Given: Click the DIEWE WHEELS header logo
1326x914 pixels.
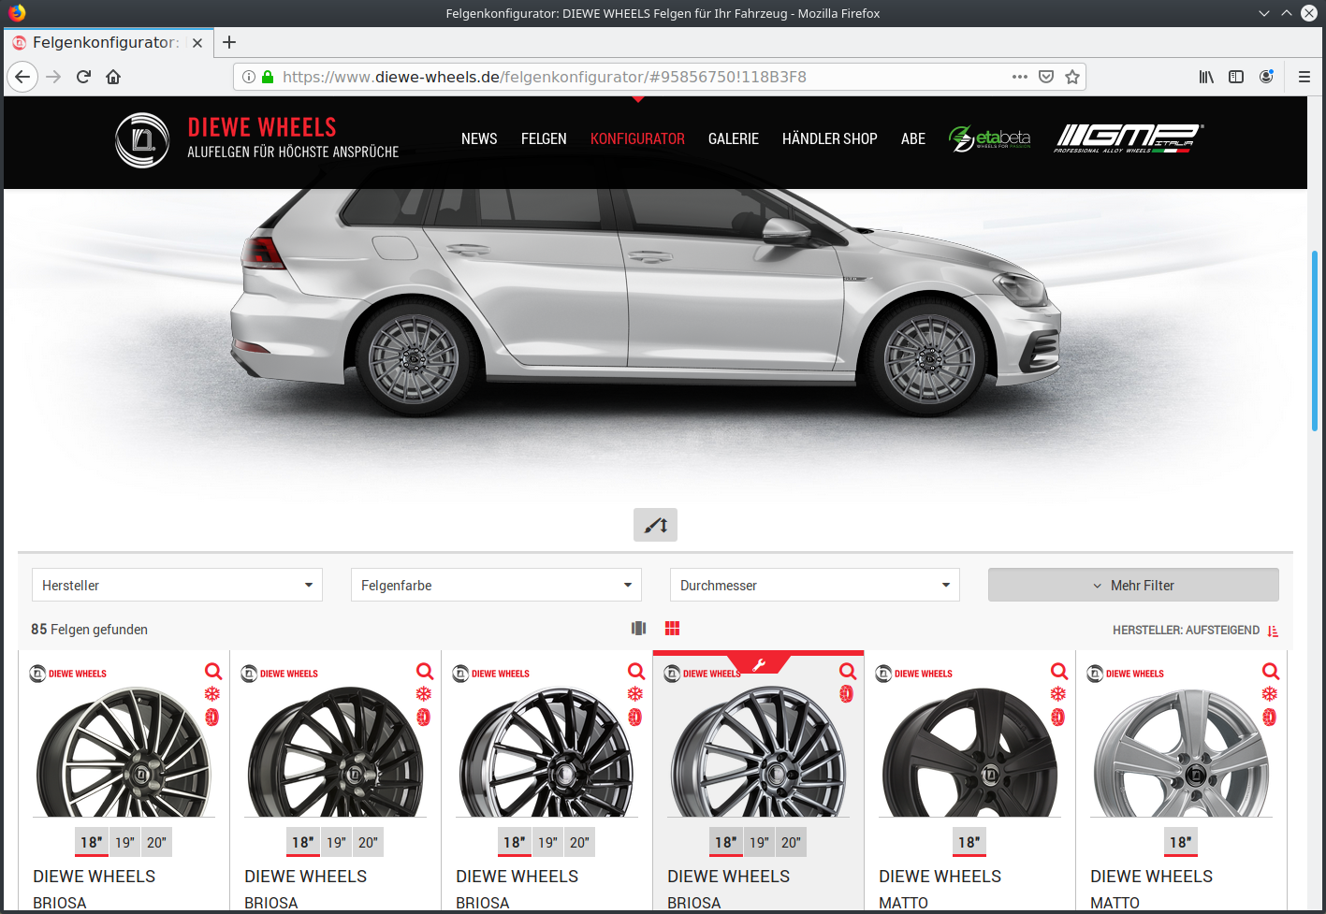Looking at the screenshot, I should pyautogui.click(x=256, y=139).
